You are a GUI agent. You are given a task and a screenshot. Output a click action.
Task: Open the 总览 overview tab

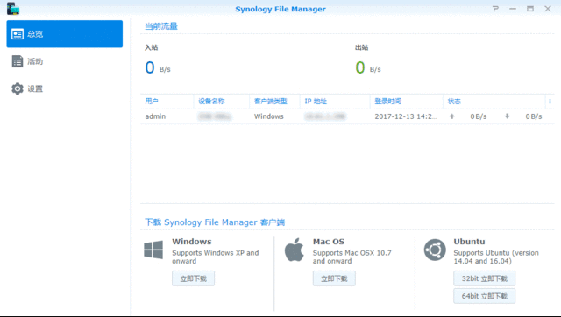point(64,34)
